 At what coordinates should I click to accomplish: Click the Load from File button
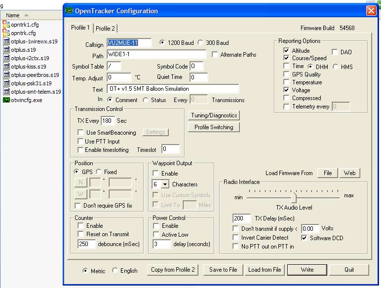click(265, 270)
